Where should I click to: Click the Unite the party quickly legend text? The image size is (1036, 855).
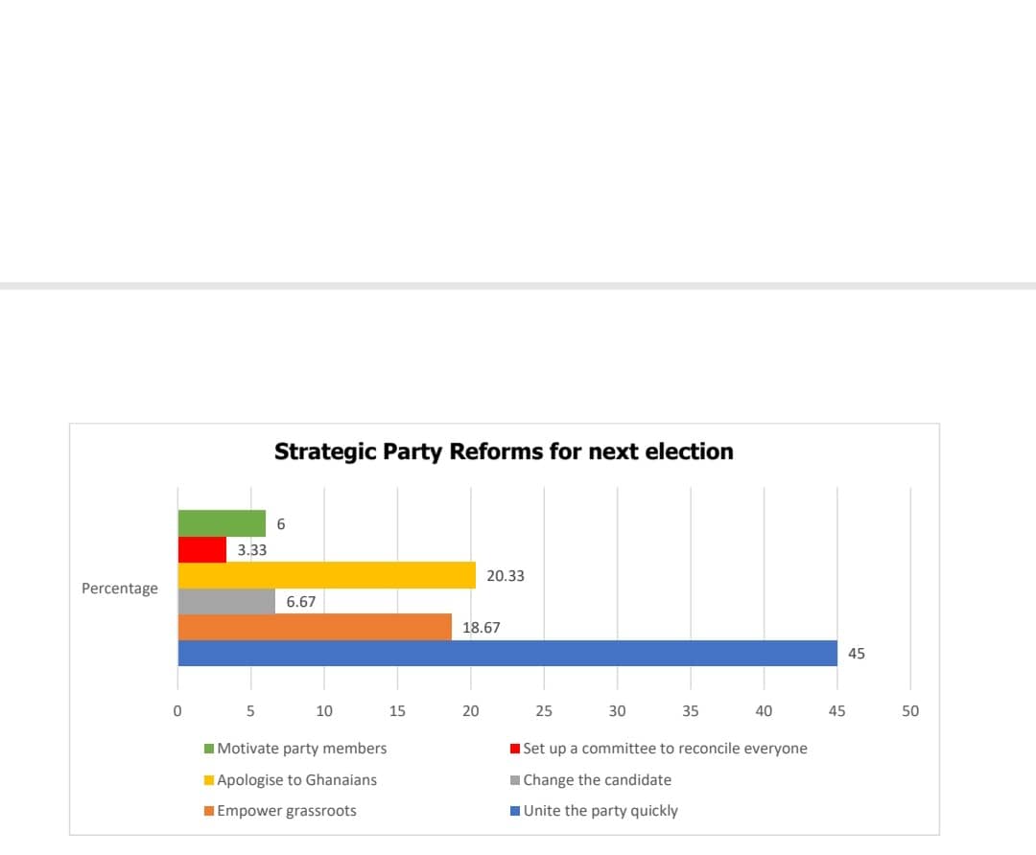(600, 811)
